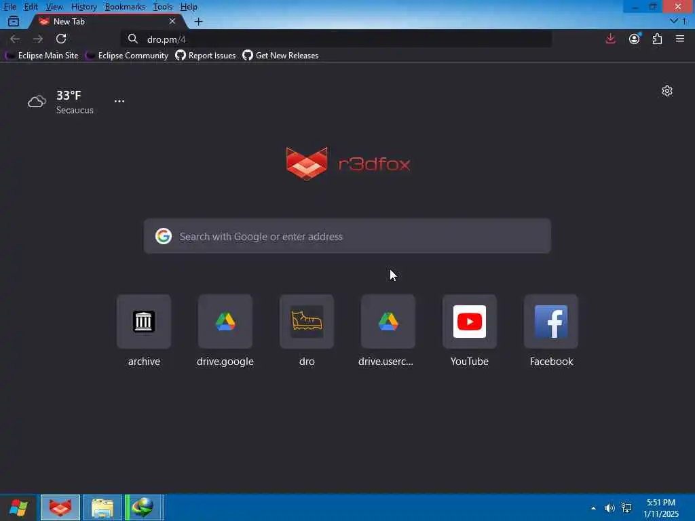Screen dimensions: 695x521
Task: Open the account profile menu
Action: coord(635,39)
